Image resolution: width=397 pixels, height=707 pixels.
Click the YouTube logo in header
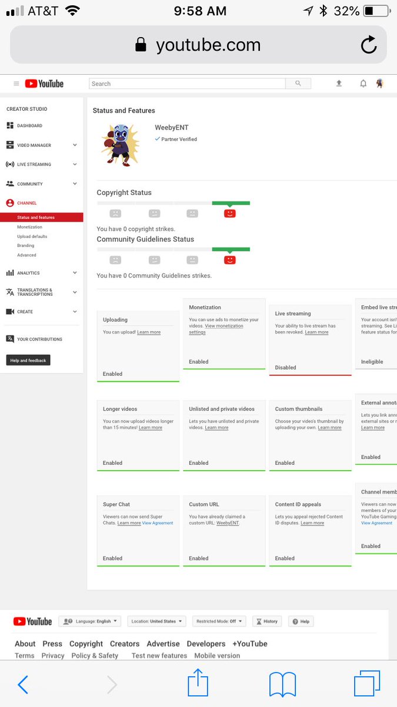click(x=44, y=84)
